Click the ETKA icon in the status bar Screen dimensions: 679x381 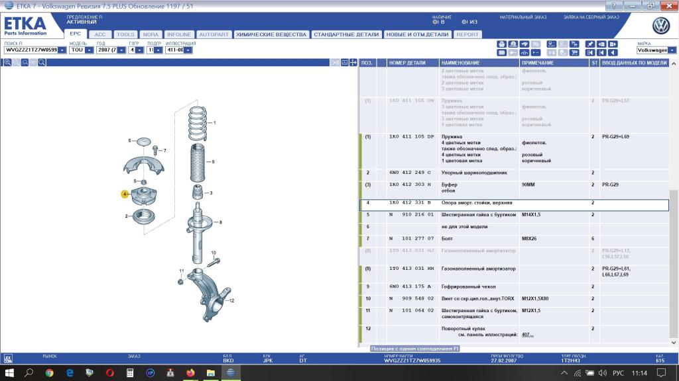[x=8, y=359]
